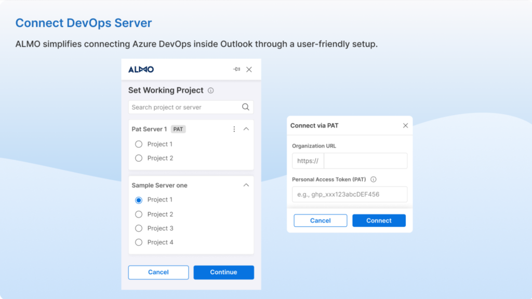Select Project 2 under Pat Server 1
532x299 pixels.
point(138,158)
